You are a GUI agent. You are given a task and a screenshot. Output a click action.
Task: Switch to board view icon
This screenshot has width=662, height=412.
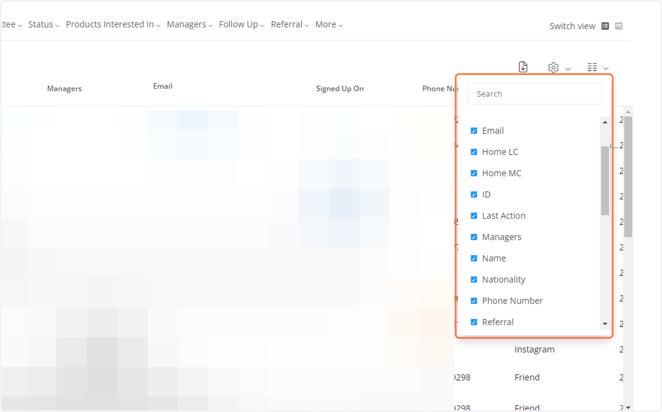pyautogui.click(x=619, y=26)
